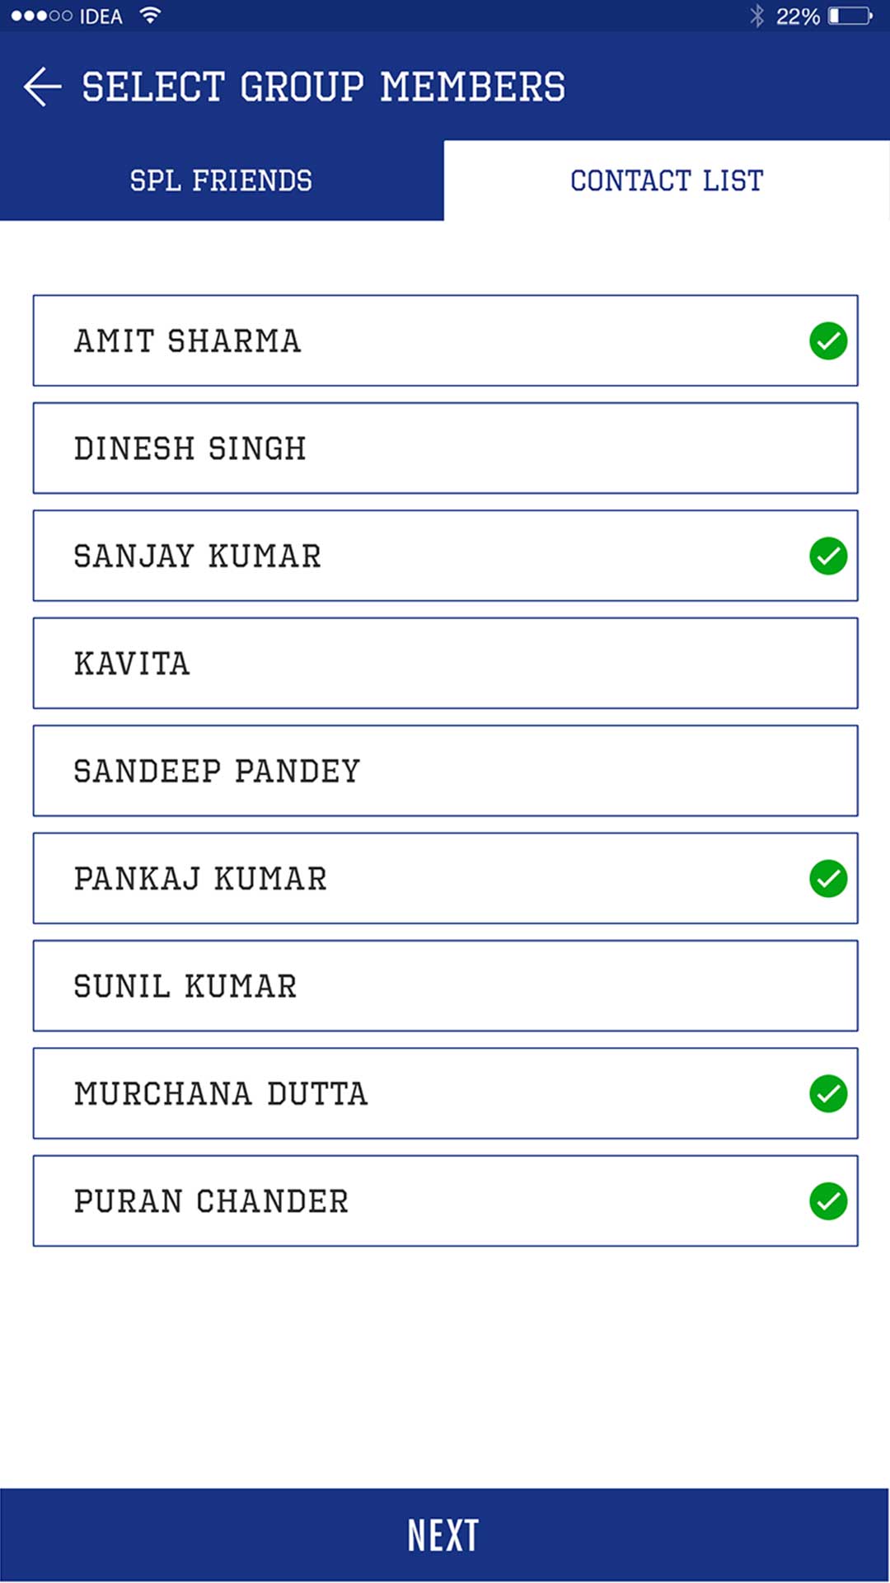Toggle off Puran Chander's checkmark
Screen dimensions: 890x1583
828,1201
